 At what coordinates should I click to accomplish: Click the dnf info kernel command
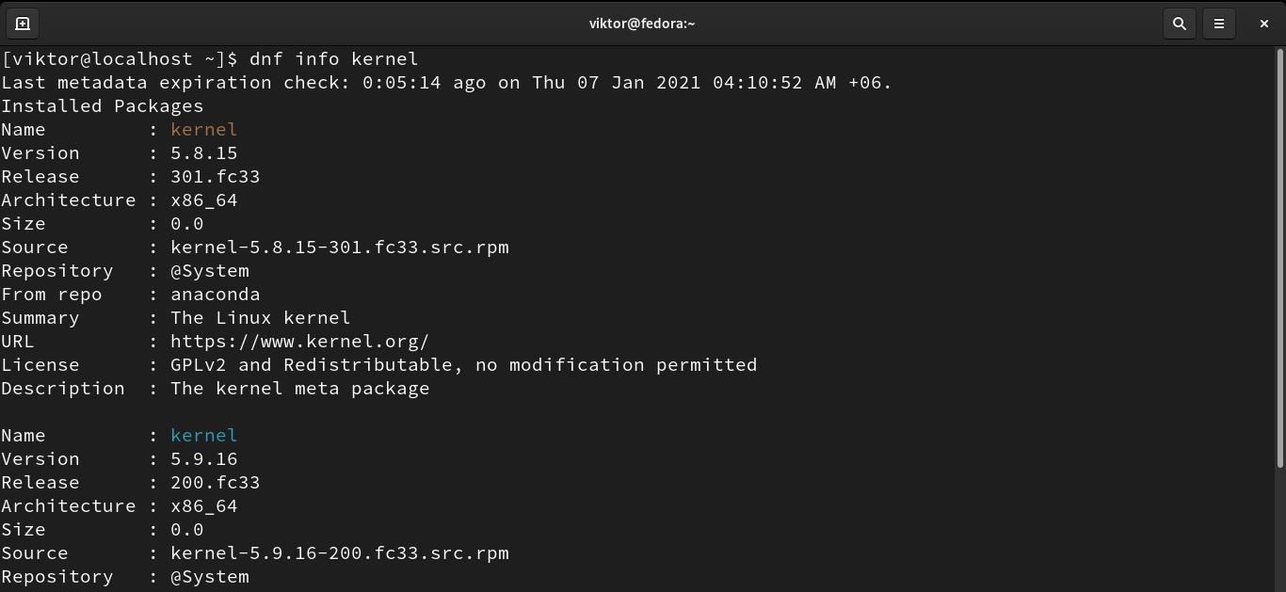point(333,59)
